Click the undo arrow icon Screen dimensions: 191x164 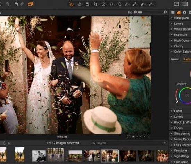16,4
